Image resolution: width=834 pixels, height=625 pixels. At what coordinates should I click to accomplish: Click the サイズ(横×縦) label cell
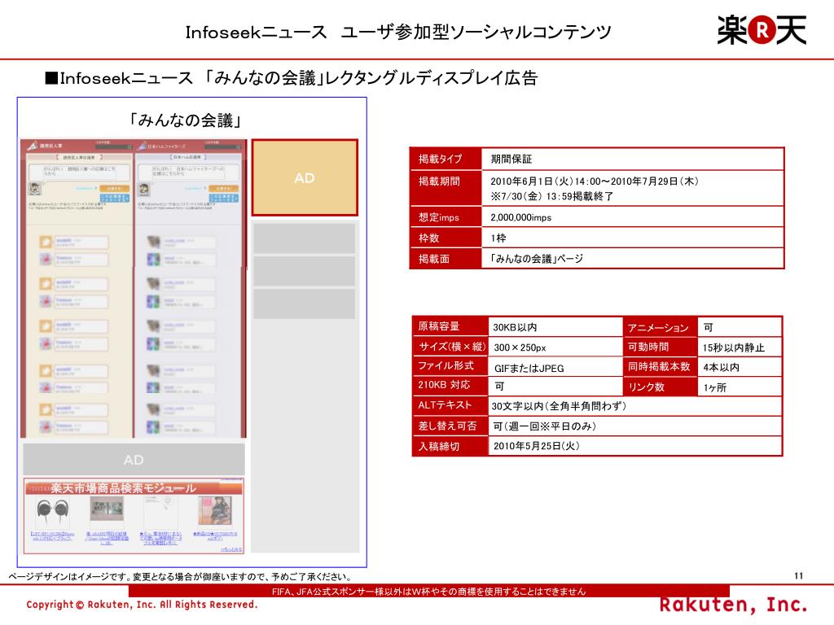point(450,347)
